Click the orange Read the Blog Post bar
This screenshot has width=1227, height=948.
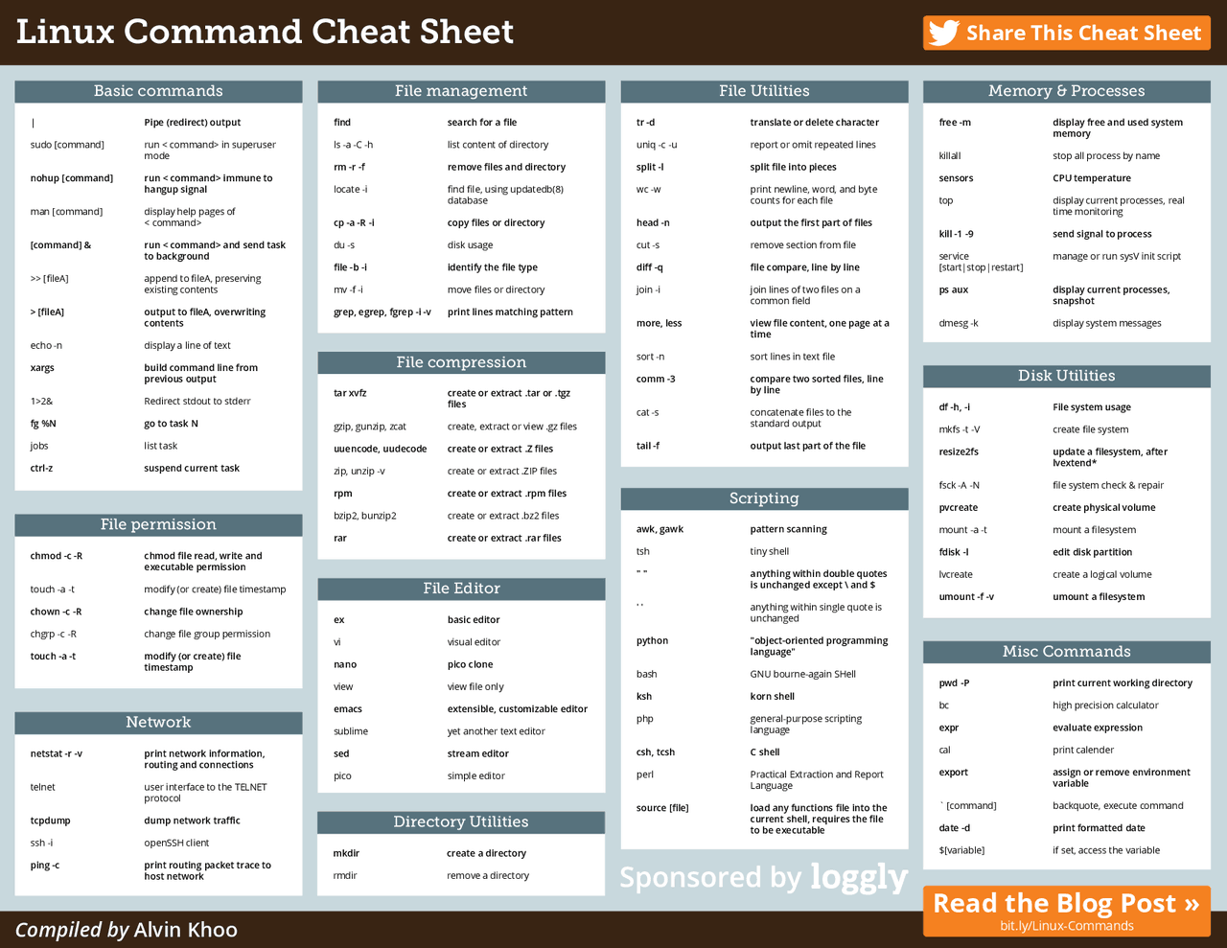(1066, 903)
